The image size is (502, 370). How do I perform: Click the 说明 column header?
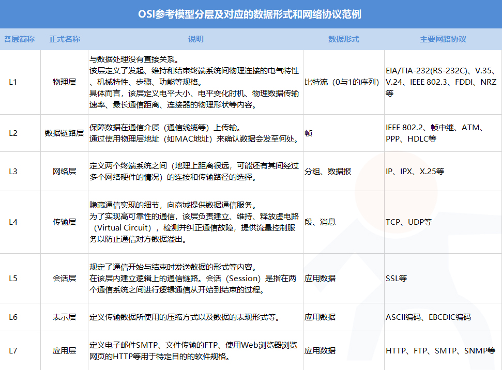(196, 39)
